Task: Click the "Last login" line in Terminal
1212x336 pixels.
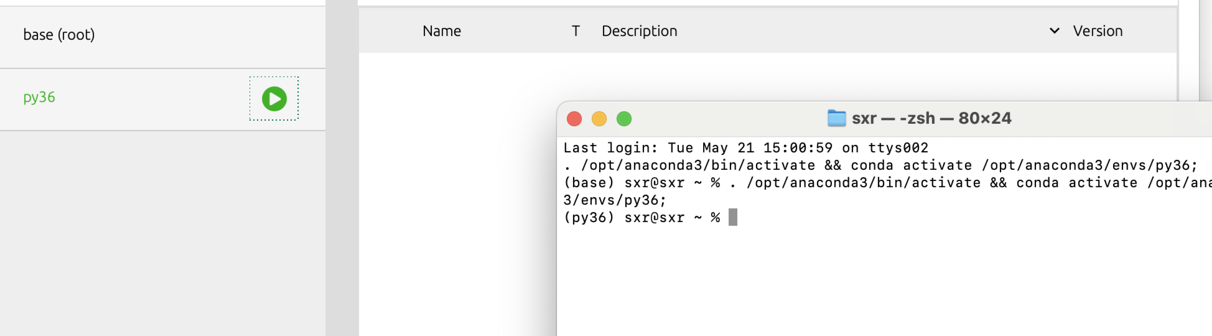Action: (x=745, y=148)
